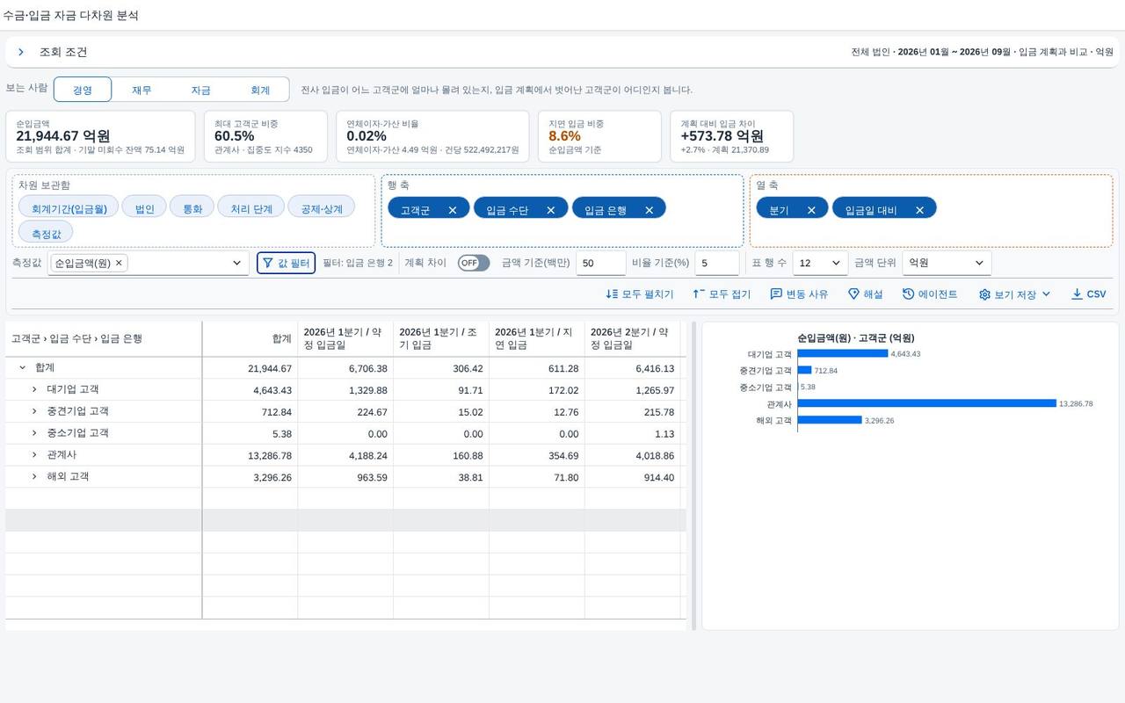Screen dimensions: 1125x703
Task: Open the 측정값 dropdown arrow
Action: click(x=236, y=263)
